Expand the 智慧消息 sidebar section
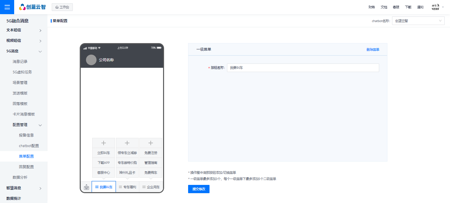Screen dimensions: 450x203 coord(24,188)
